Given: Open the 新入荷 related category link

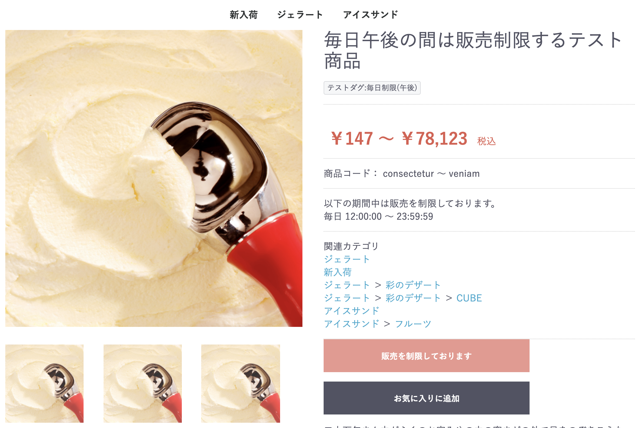Looking at the screenshot, I should click(338, 272).
